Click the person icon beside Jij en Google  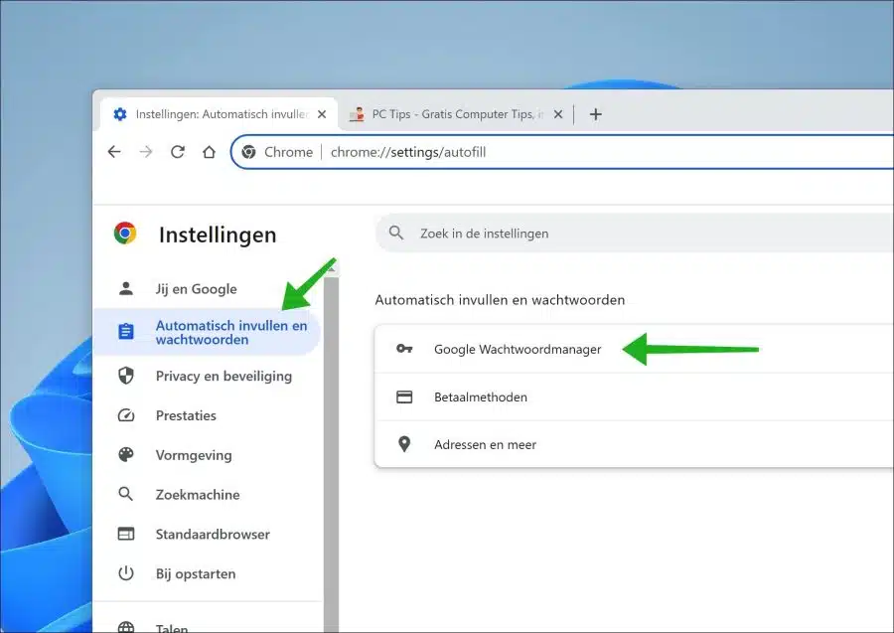[x=125, y=288]
